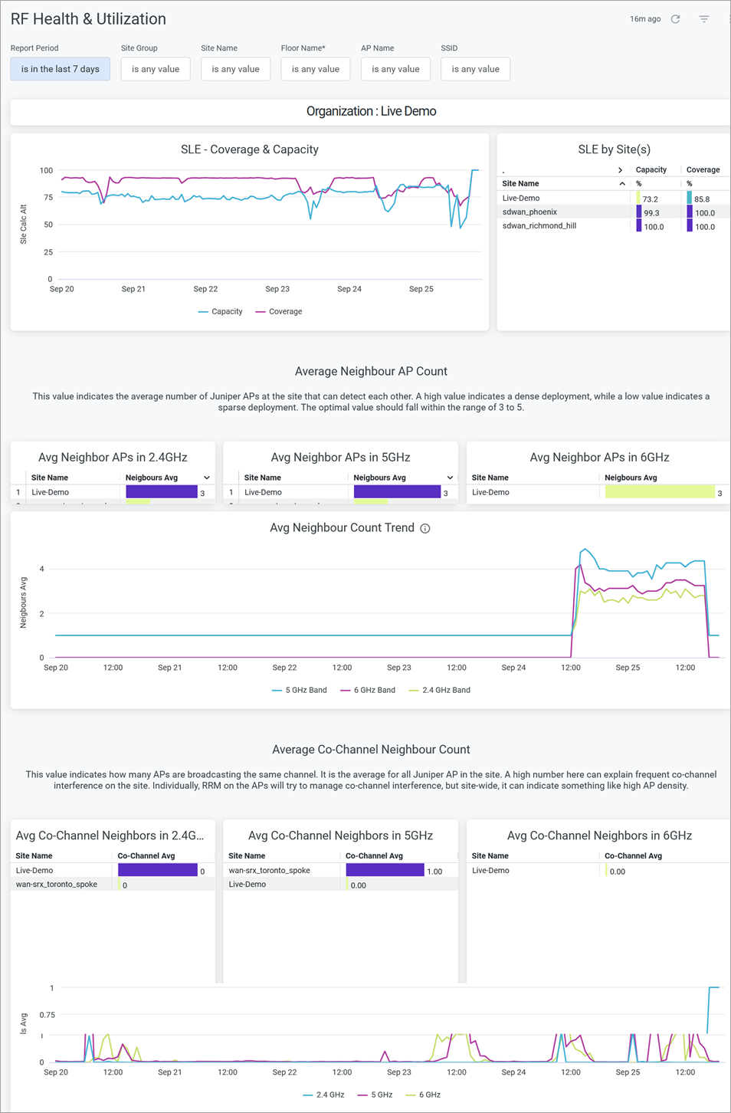731x1113 pixels.
Task: Click Capacity column header in SLE by Site(s)
Action: pyautogui.click(x=651, y=170)
